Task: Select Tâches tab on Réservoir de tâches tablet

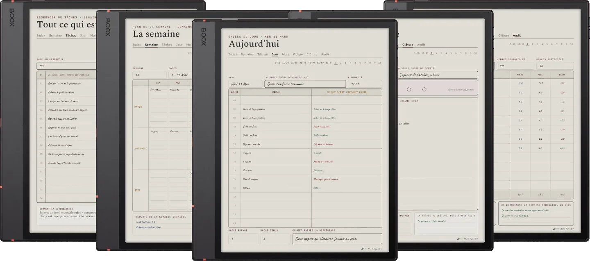Action: click(71, 35)
